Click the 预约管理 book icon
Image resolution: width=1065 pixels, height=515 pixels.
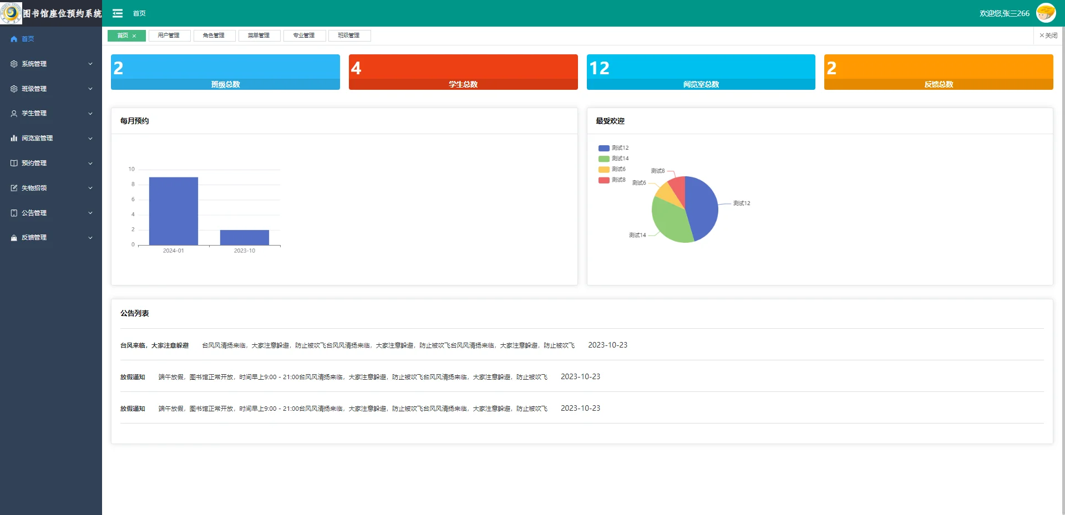click(14, 163)
